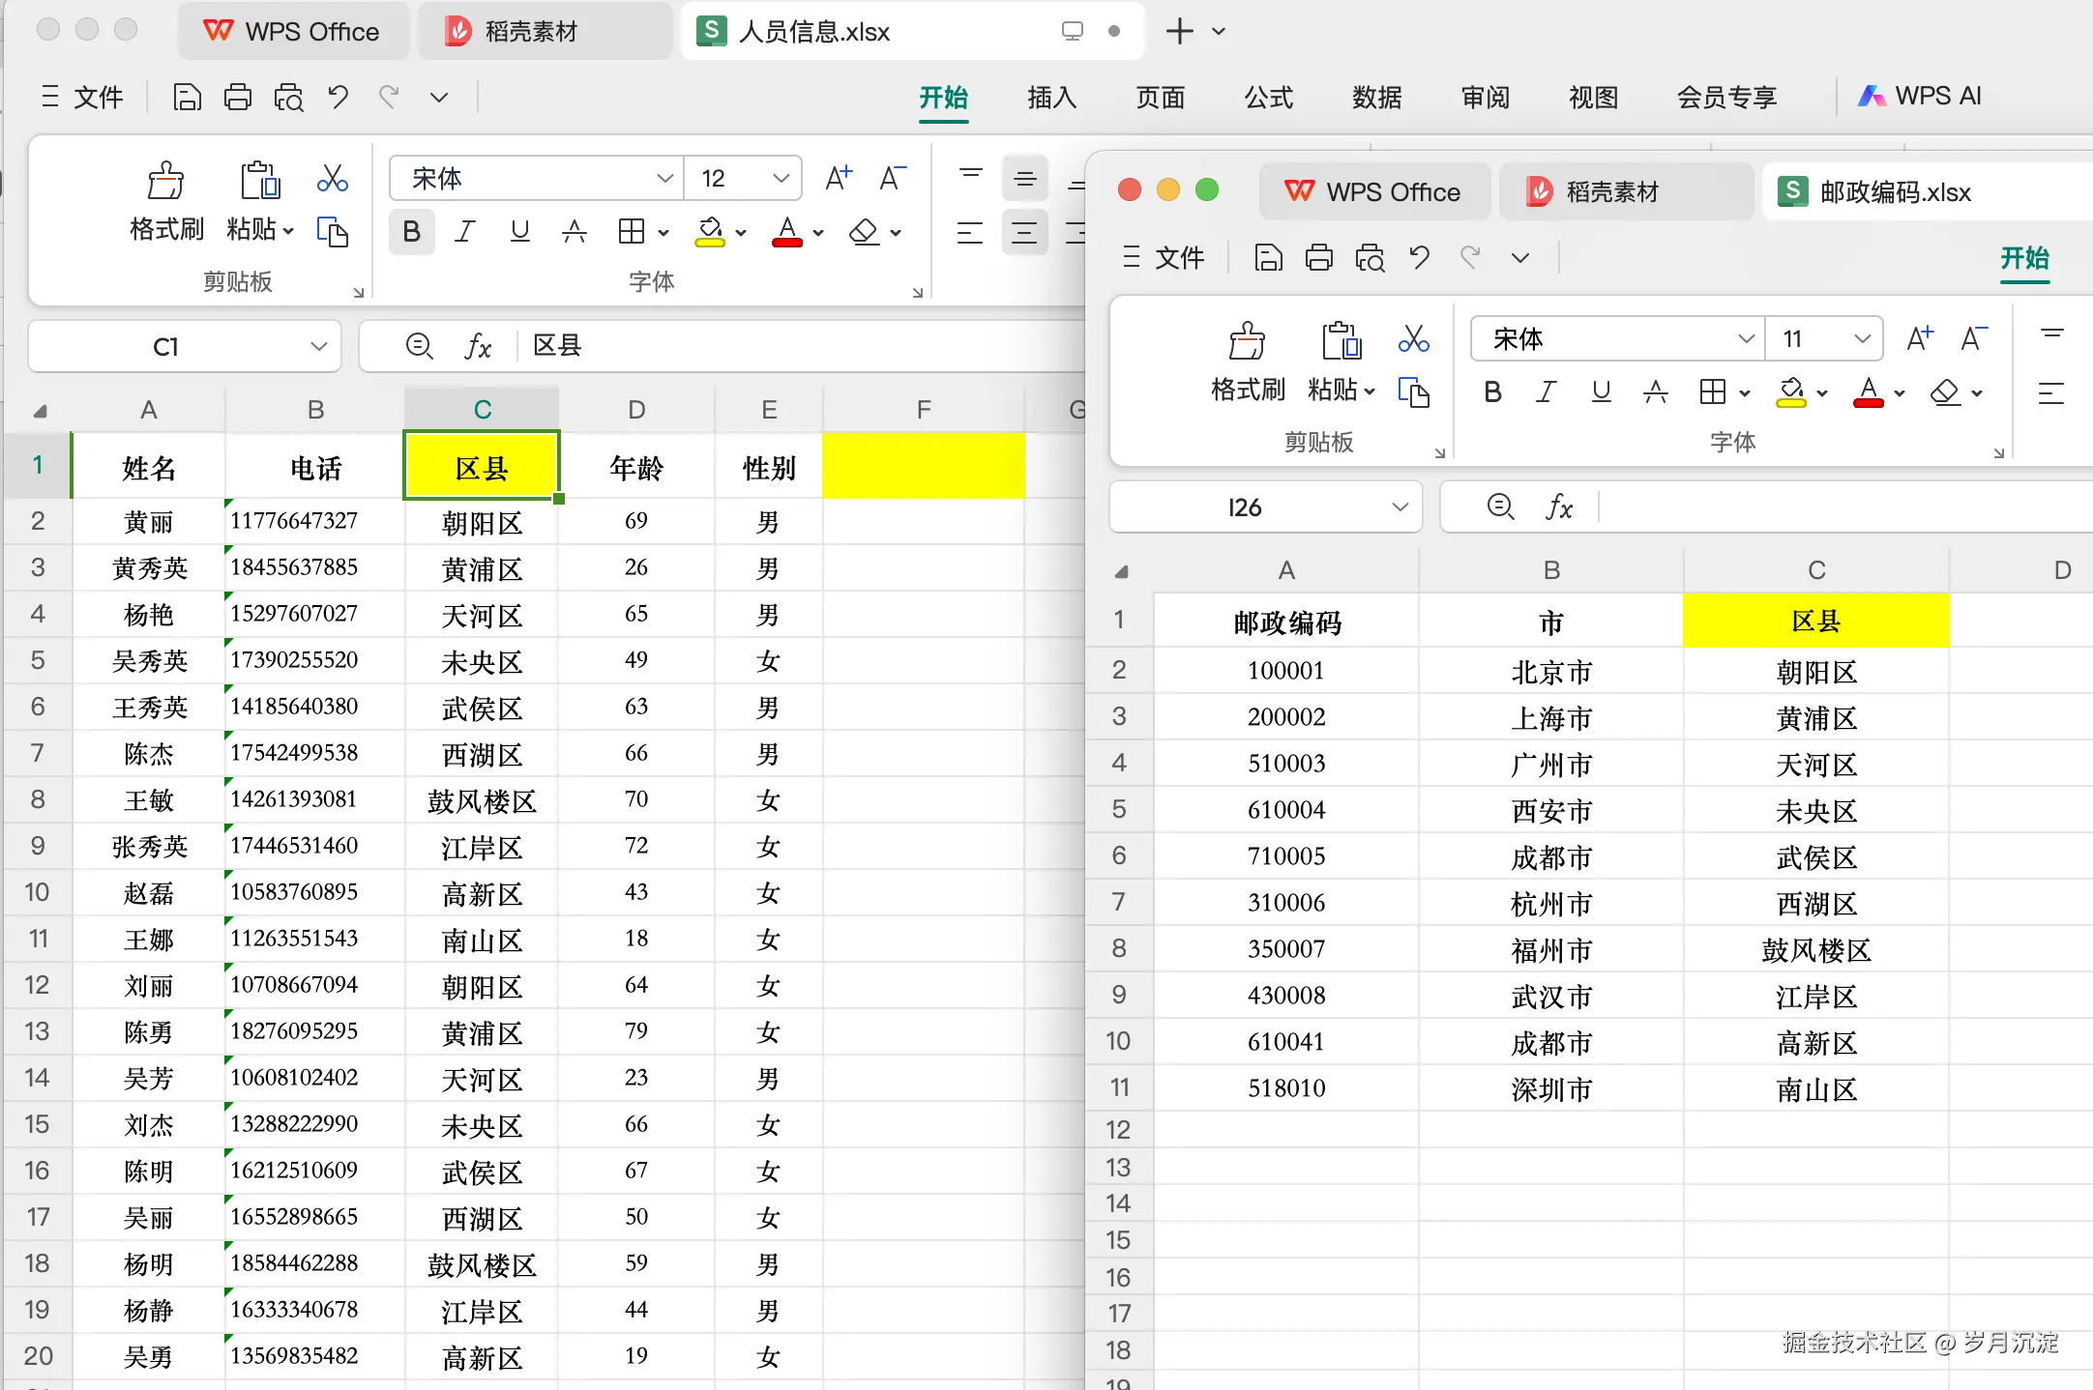Increase font size in 人员信息 ribbon
The image size is (2093, 1390).
pos(838,178)
